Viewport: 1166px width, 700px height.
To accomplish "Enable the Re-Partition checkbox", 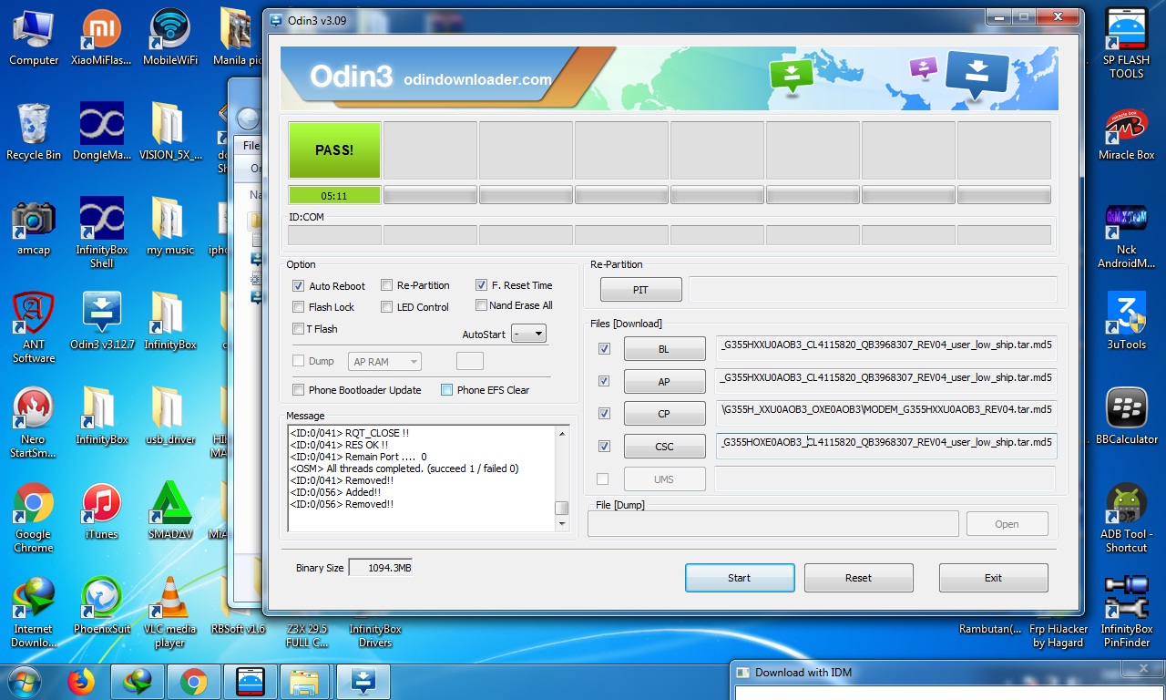I will pos(387,285).
